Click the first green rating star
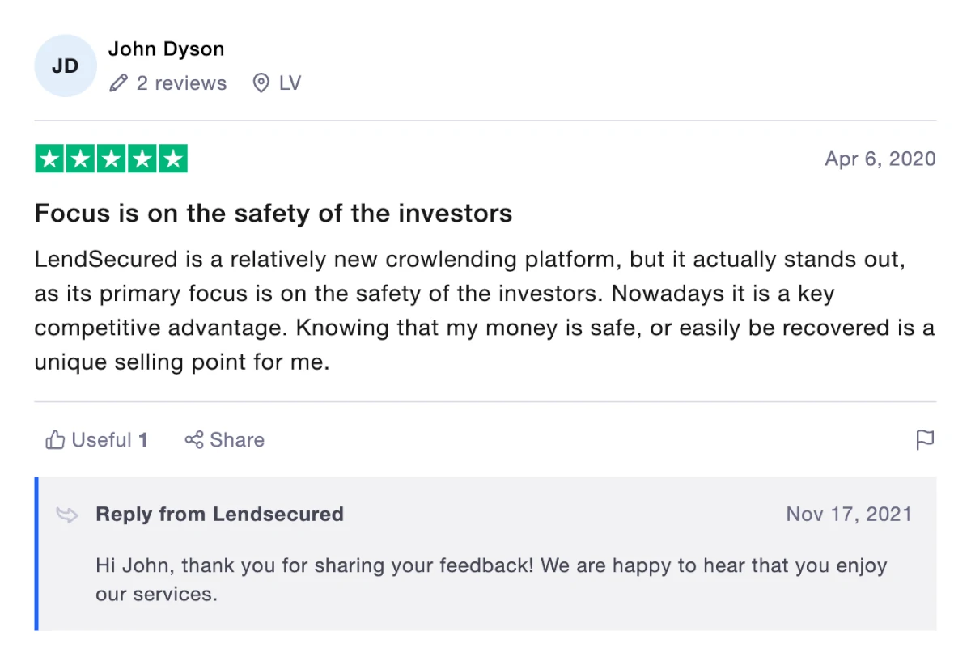Screen dimensions: 971x665 [49, 159]
